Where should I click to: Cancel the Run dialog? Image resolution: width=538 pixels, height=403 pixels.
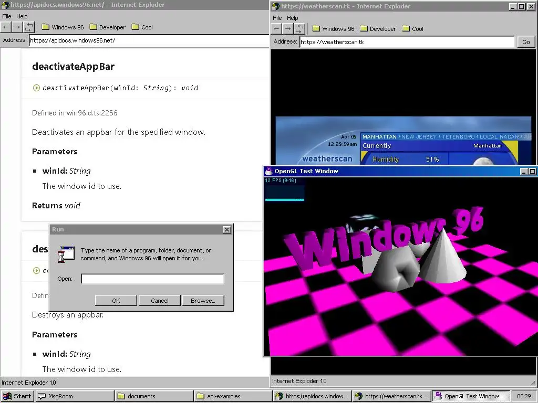(160, 301)
